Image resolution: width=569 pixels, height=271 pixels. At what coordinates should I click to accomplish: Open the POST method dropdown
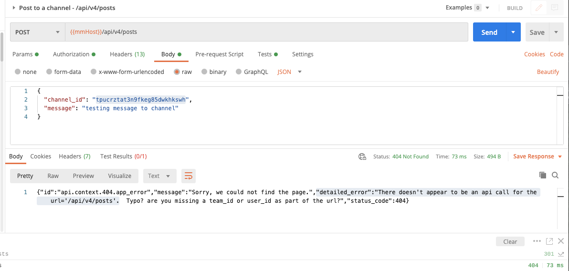[x=37, y=32]
